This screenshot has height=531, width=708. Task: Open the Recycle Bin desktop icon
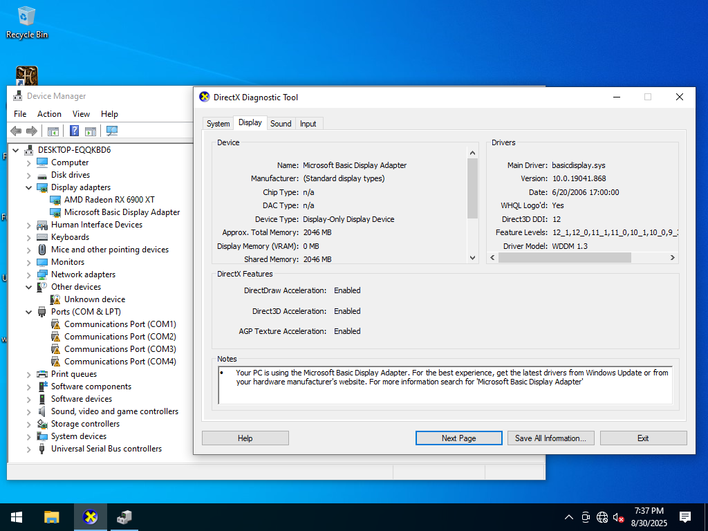coord(27,23)
